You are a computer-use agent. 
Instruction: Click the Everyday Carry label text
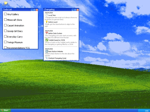point(15,37)
